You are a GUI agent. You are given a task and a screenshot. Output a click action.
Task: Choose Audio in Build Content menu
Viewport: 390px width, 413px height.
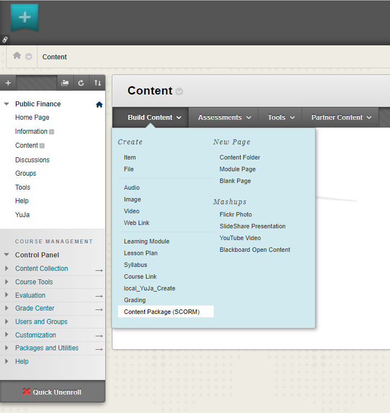(x=131, y=187)
